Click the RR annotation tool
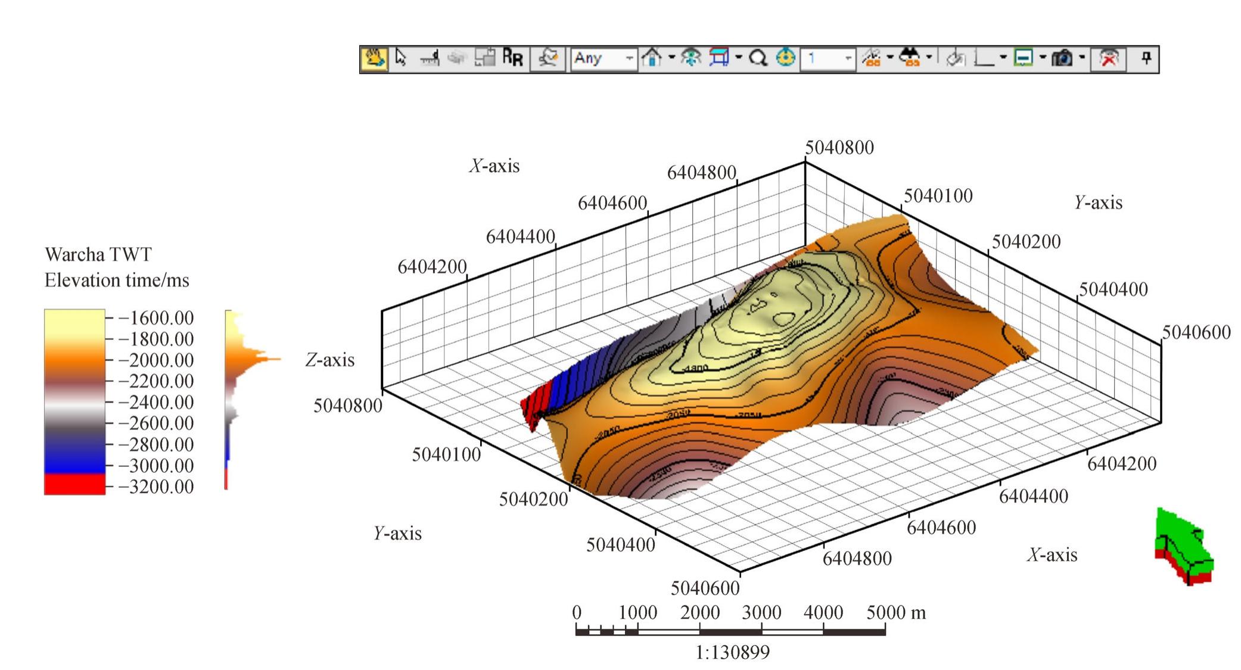This screenshot has width=1241, height=670. 511,58
